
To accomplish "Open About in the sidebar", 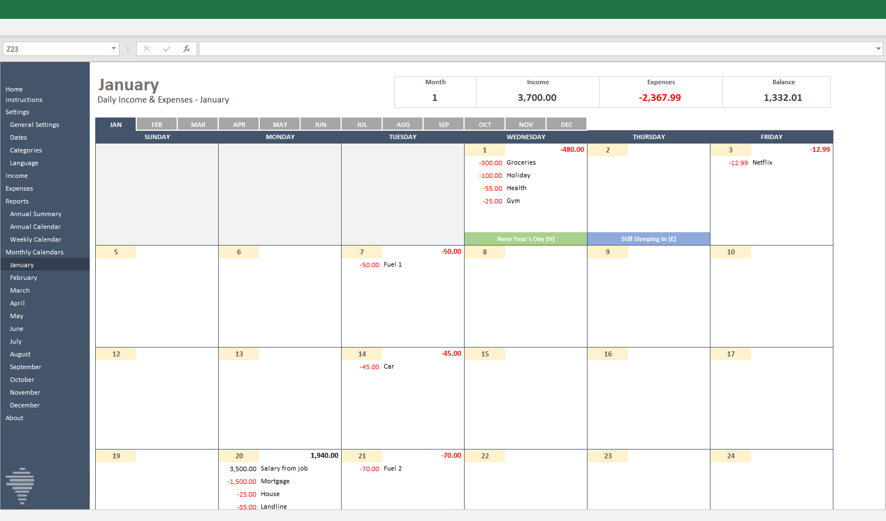I will click(x=14, y=418).
